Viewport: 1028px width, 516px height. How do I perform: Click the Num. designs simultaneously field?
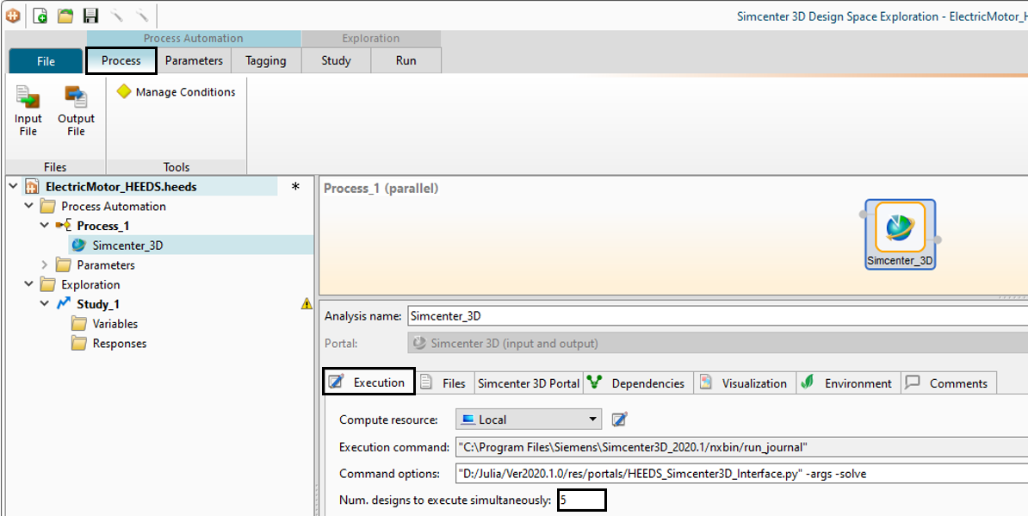[x=581, y=500]
